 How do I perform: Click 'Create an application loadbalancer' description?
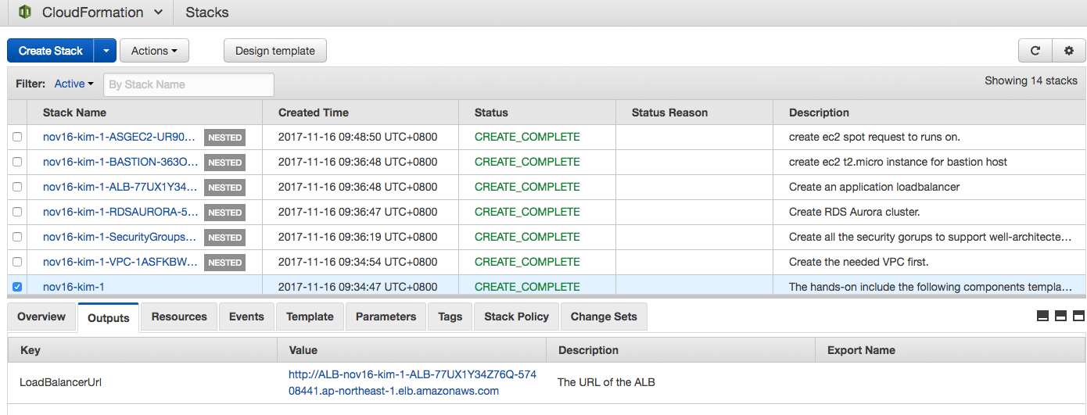874,187
